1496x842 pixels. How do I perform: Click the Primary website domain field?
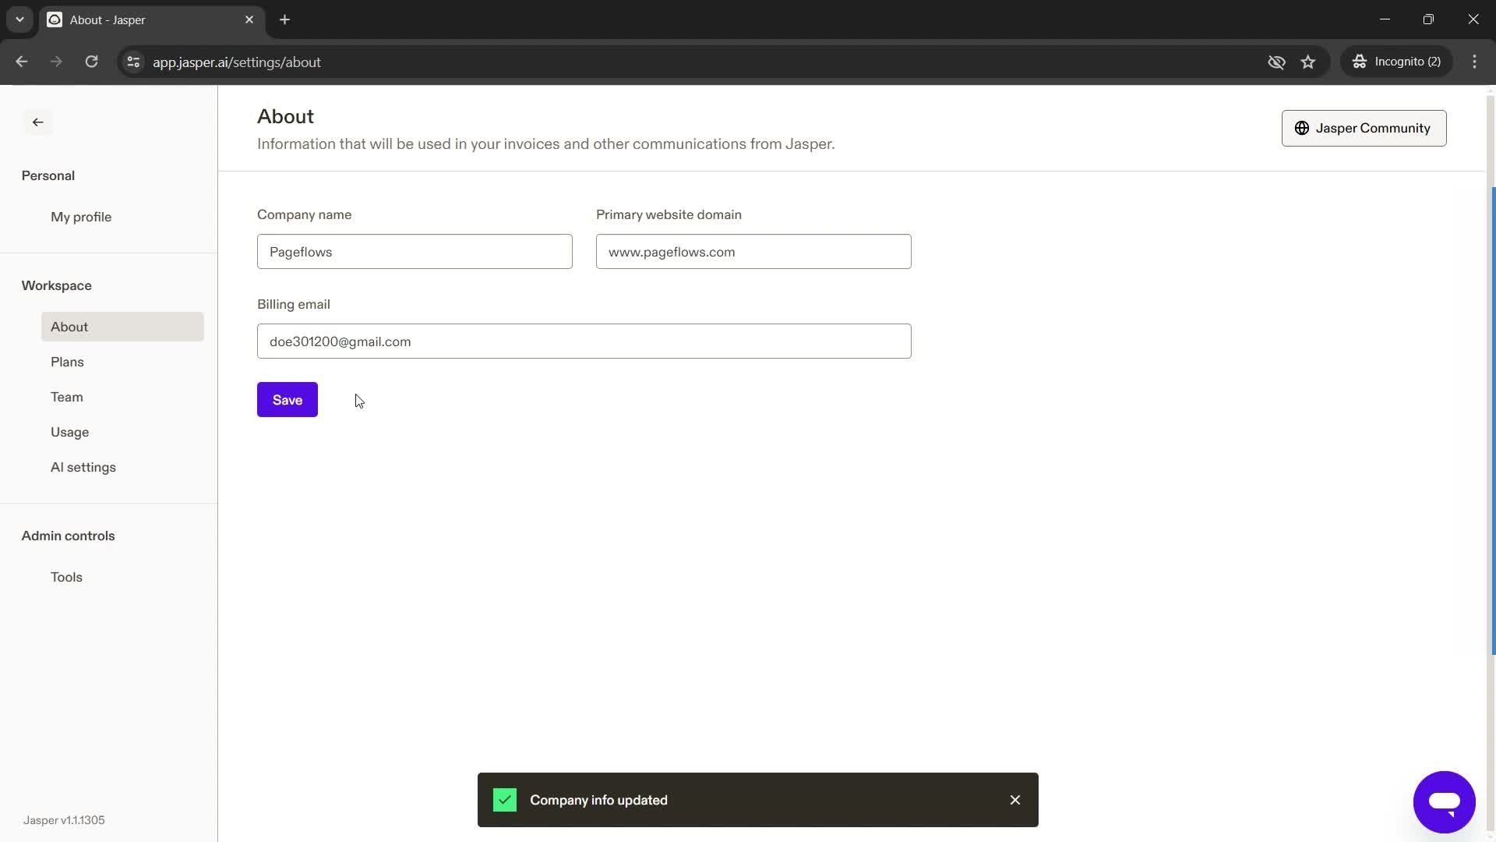[x=753, y=251]
